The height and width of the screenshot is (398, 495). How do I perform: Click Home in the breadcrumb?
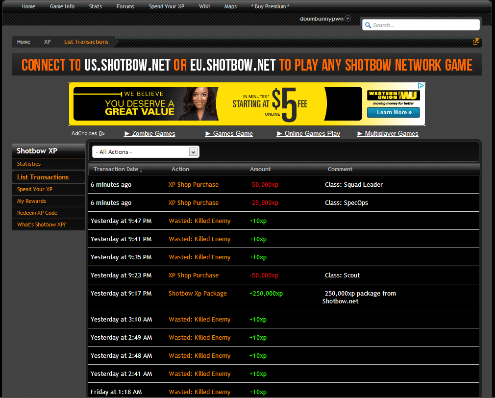click(24, 42)
